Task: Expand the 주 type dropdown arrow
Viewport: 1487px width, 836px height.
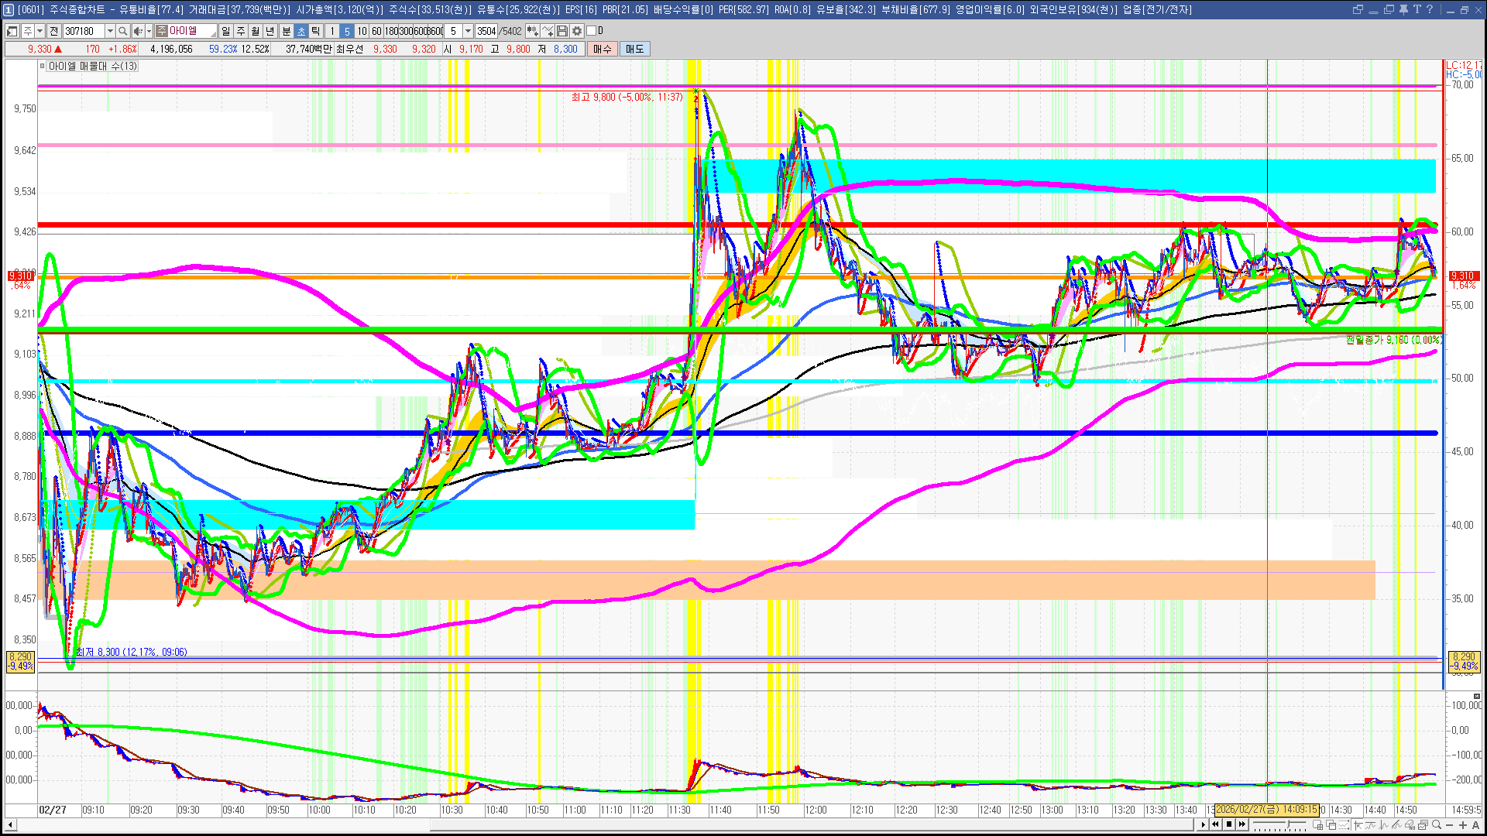Action: 40,31
